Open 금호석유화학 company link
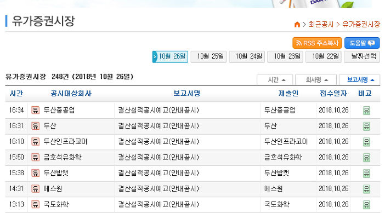 [63, 157]
